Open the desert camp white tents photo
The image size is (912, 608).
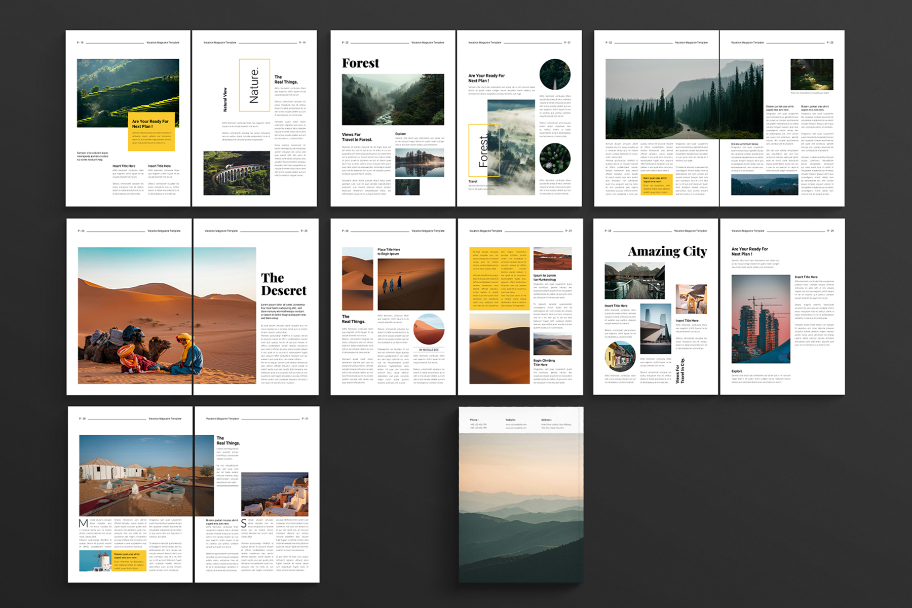click(137, 475)
